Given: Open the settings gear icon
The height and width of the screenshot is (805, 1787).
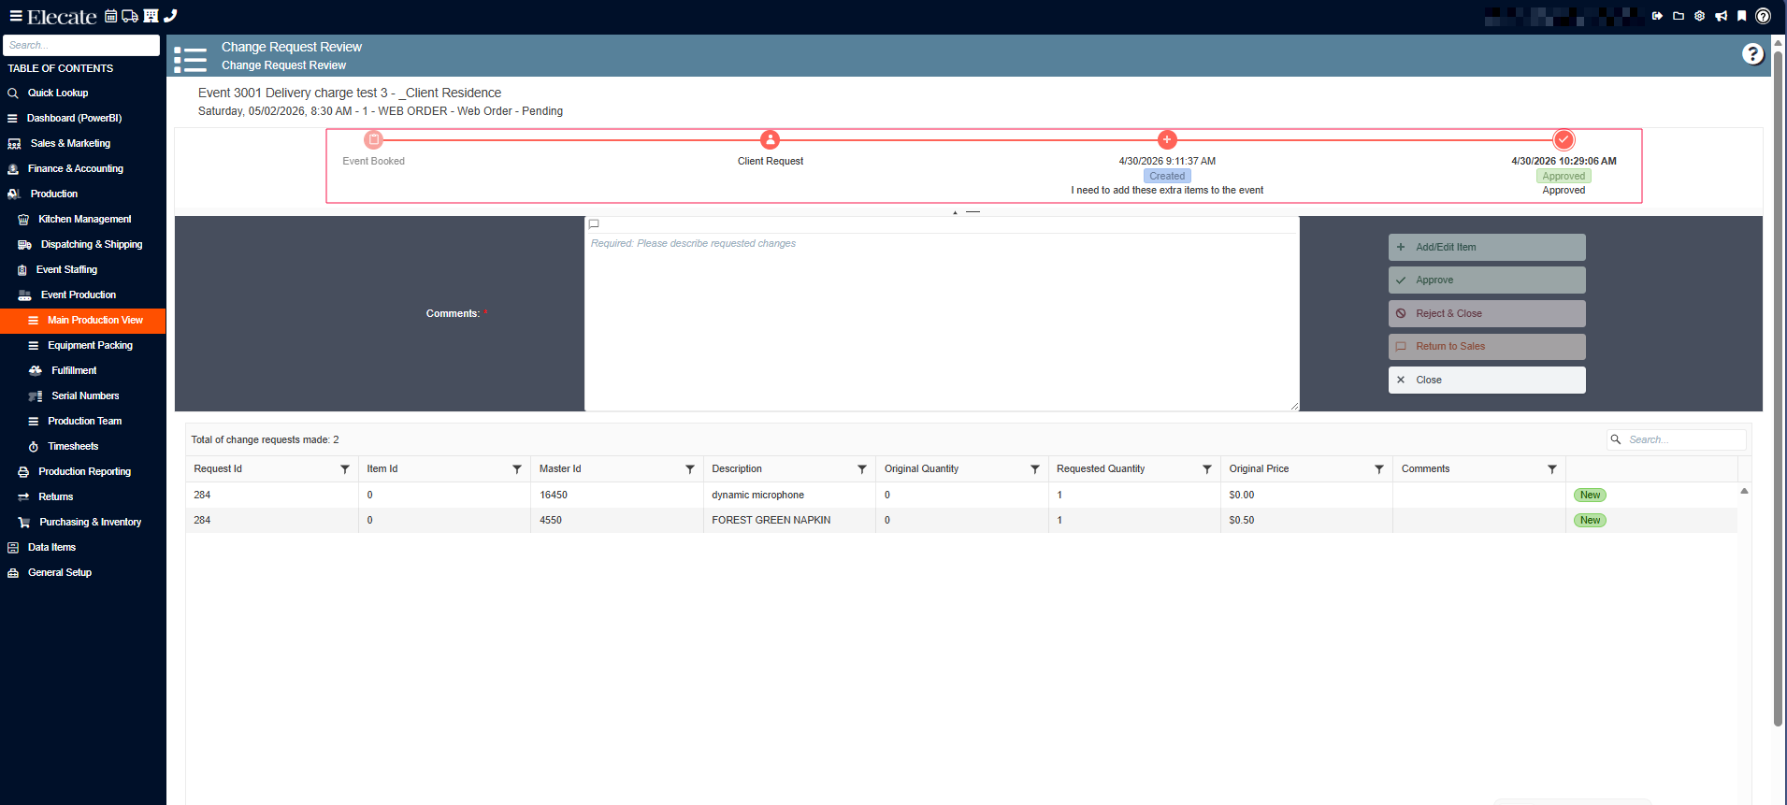Looking at the screenshot, I should coord(1699,16).
